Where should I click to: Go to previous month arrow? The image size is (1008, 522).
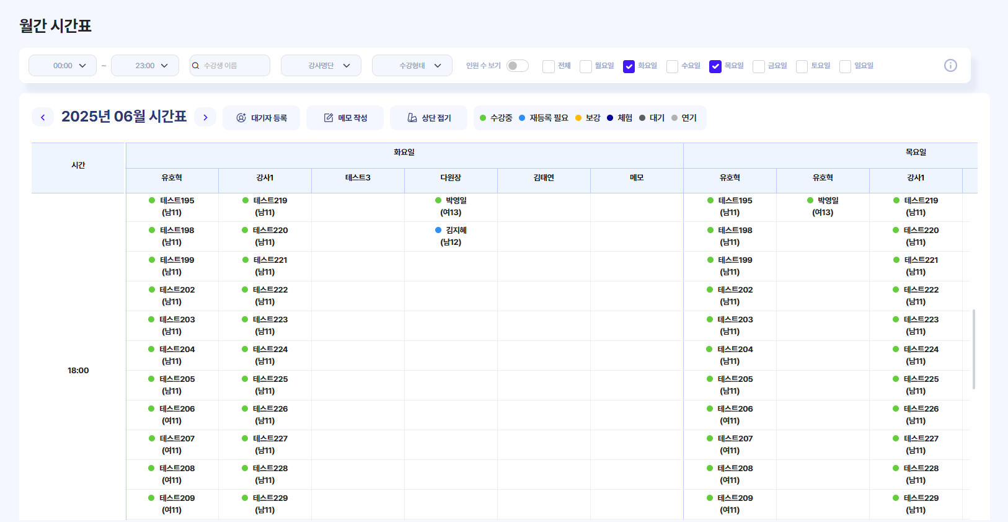pos(43,117)
